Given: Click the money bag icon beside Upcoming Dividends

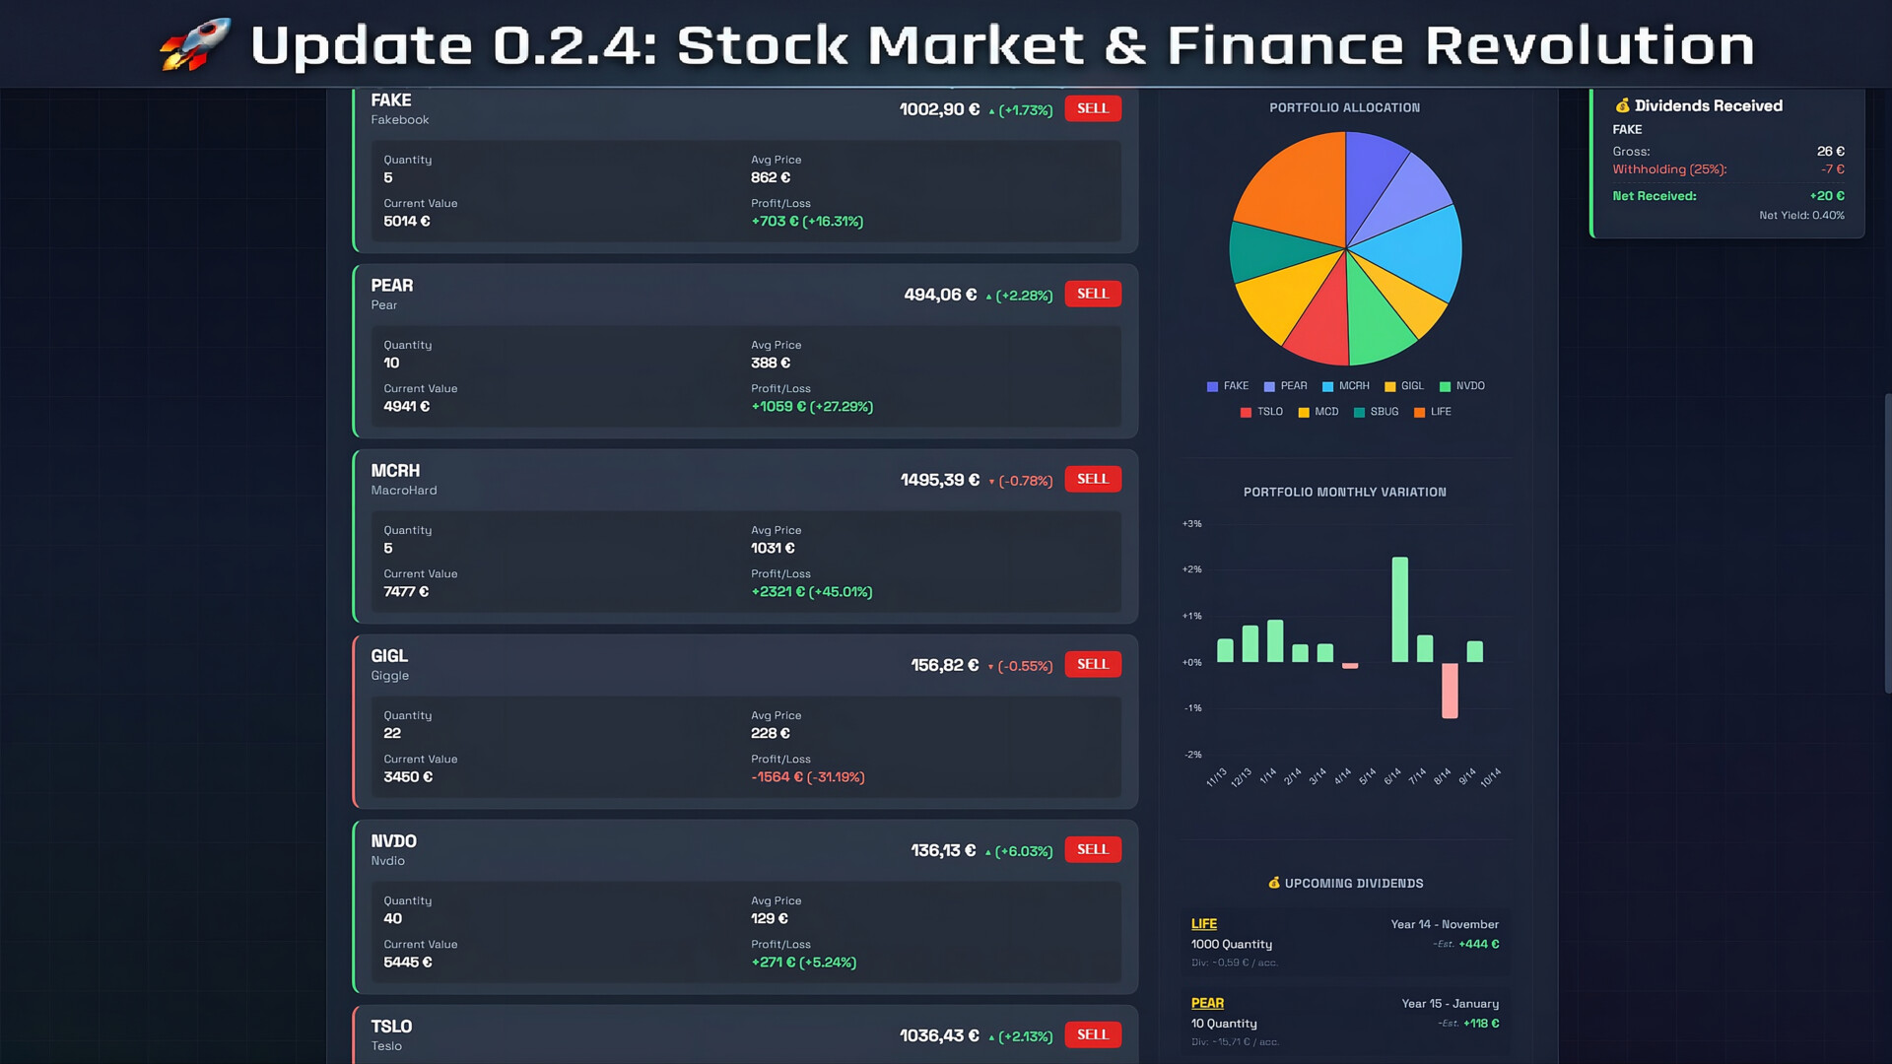Looking at the screenshot, I should (1274, 883).
